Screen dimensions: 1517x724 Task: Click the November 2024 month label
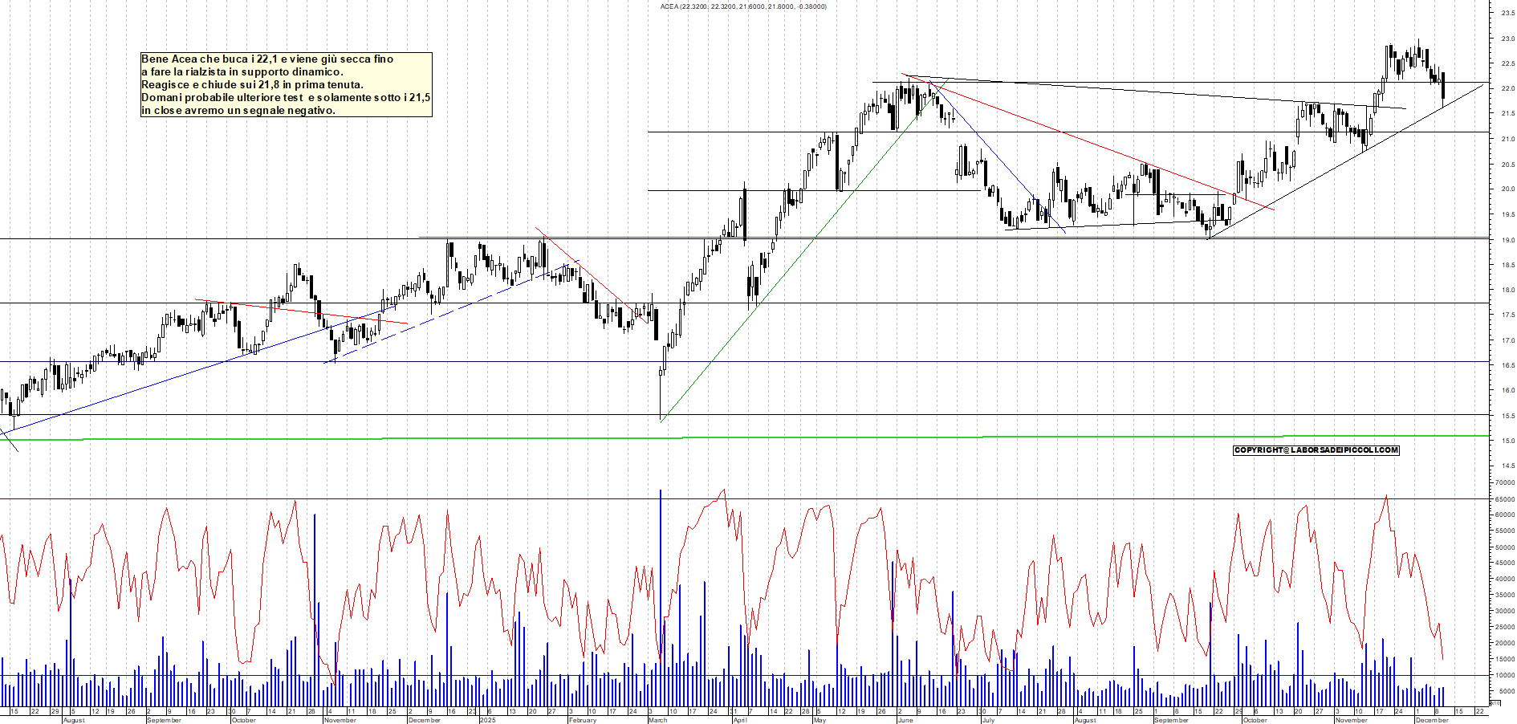pyautogui.click(x=340, y=720)
